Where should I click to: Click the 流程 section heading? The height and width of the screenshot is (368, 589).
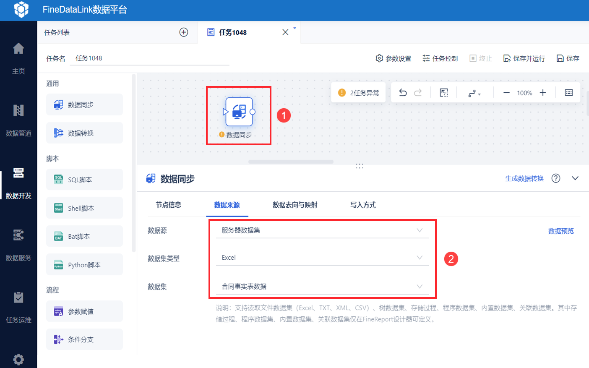click(52, 290)
